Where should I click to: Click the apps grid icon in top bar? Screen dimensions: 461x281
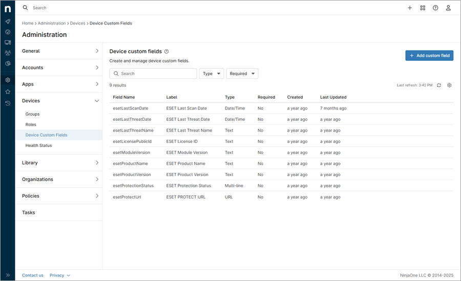(423, 8)
